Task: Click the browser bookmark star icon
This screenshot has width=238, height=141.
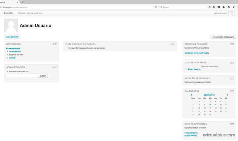Action: 209,7
